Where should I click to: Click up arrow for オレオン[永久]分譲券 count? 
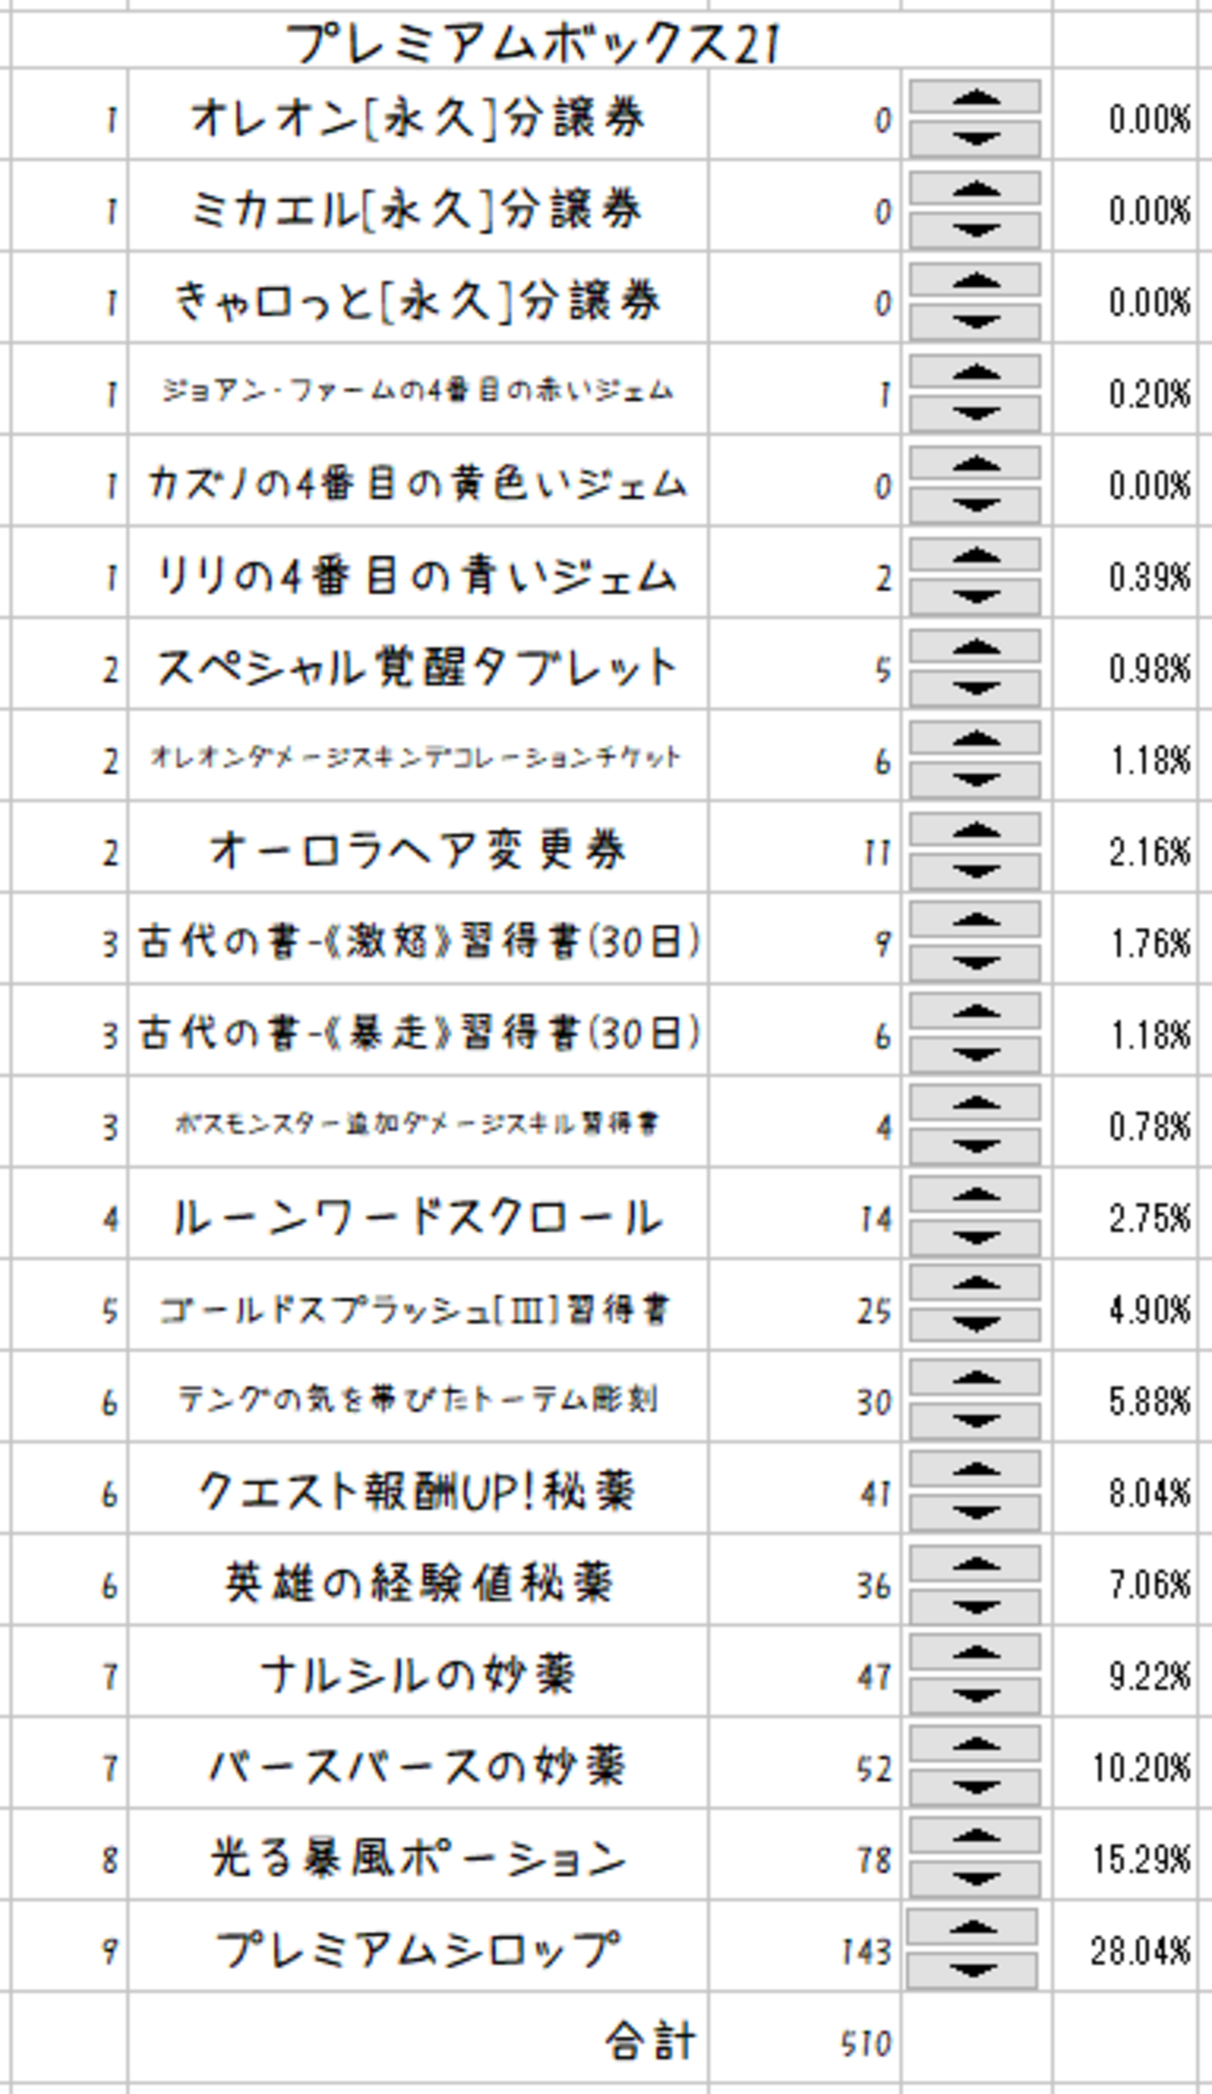974,97
